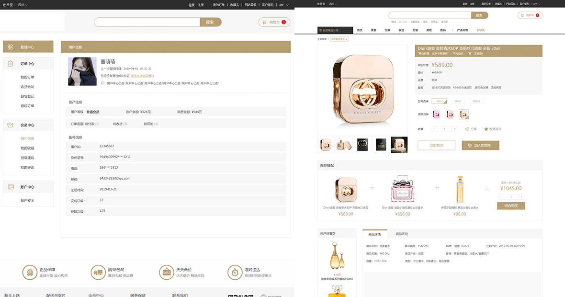Select the 30ml size option
Viewport: 565px width, 297px height.
pyautogui.click(x=439, y=101)
